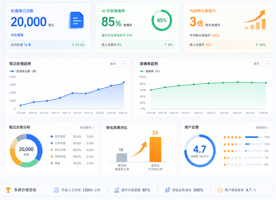Toggle the 灵感想法 legend entry

(58, 157)
